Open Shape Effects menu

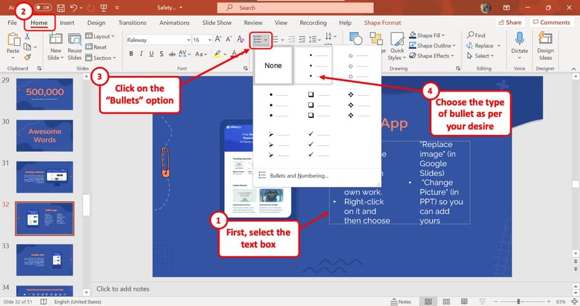point(431,56)
